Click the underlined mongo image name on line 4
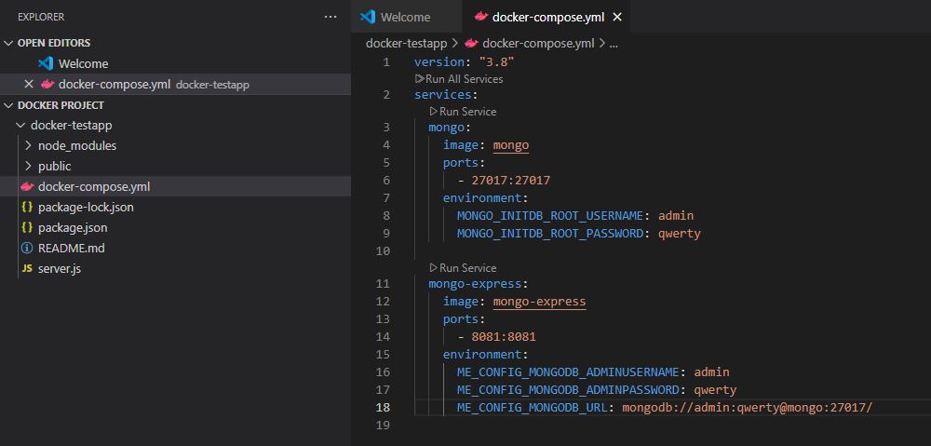This screenshot has width=931, height=446. tap(510, 145)
